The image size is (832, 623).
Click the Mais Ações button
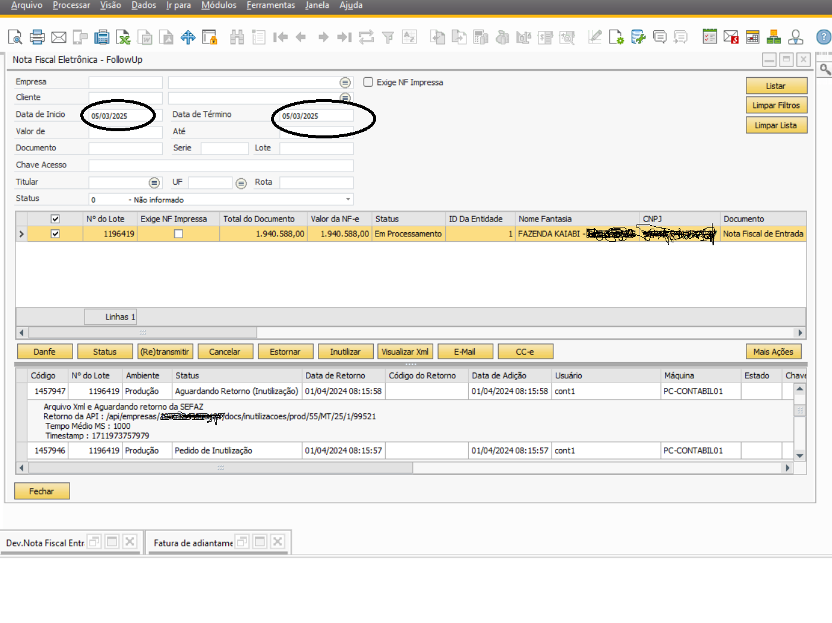(x=773, y=352)
